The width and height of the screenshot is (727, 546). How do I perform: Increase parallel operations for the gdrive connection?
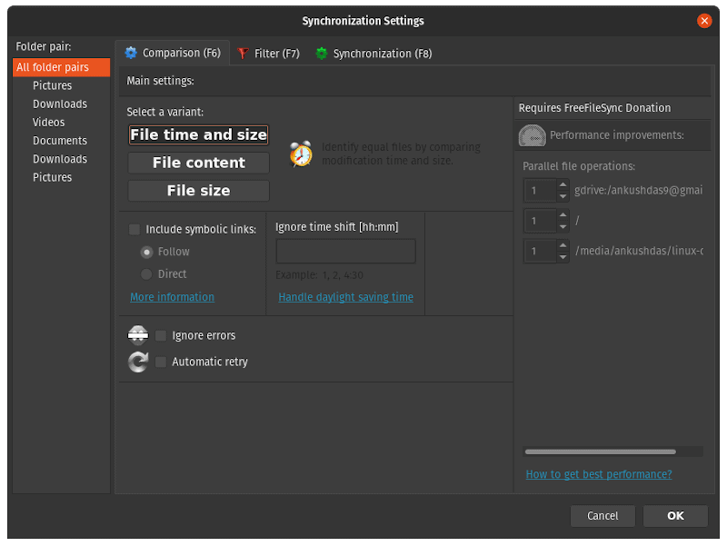tap(562, 185)
